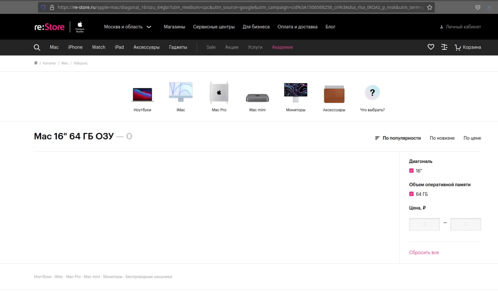Click the Что выбрать question mark icon

point(372,93)
